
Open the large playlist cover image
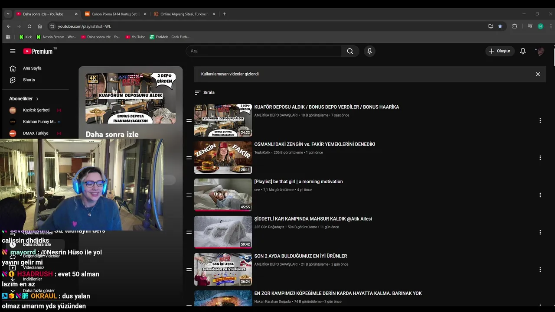click(131, 98)
